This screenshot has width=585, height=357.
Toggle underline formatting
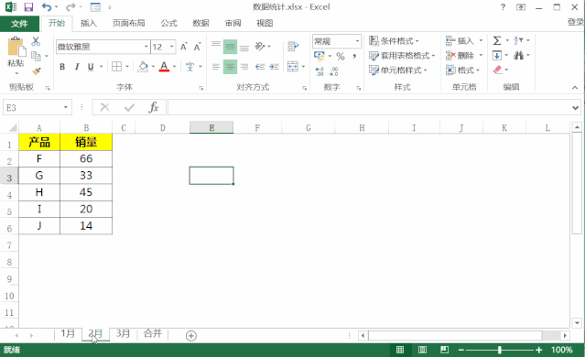point(91,67)
